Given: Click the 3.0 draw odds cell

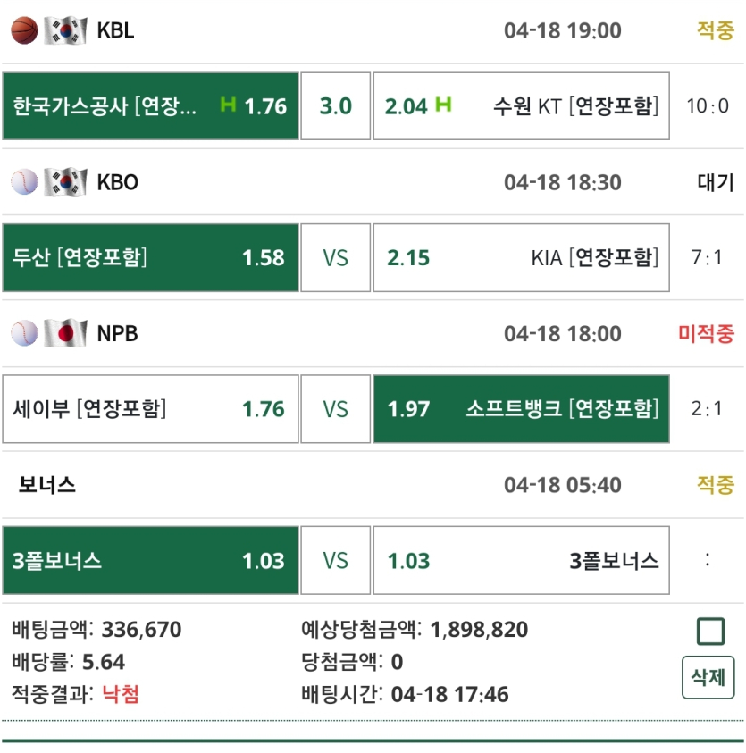Looking at the screenshot, I should tap(336, 106).
